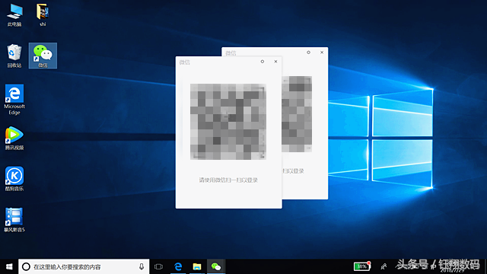Click the QR code in back WeChat window
This screenshot has width=487, height=274.
coord(297,113)
